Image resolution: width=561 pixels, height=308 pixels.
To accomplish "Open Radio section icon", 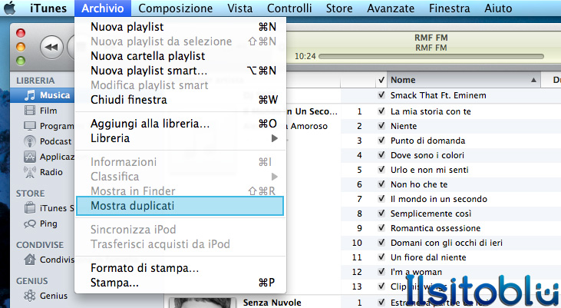I will [x=30, y=172].
